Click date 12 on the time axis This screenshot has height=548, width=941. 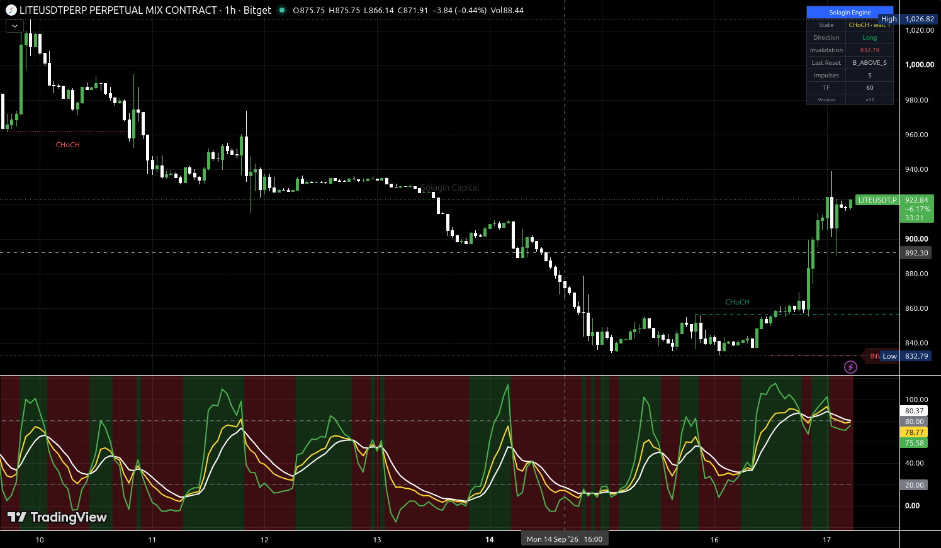264,540
